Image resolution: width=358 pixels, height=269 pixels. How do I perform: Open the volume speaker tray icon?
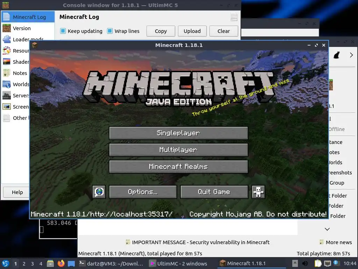click(x=305, y=263)
